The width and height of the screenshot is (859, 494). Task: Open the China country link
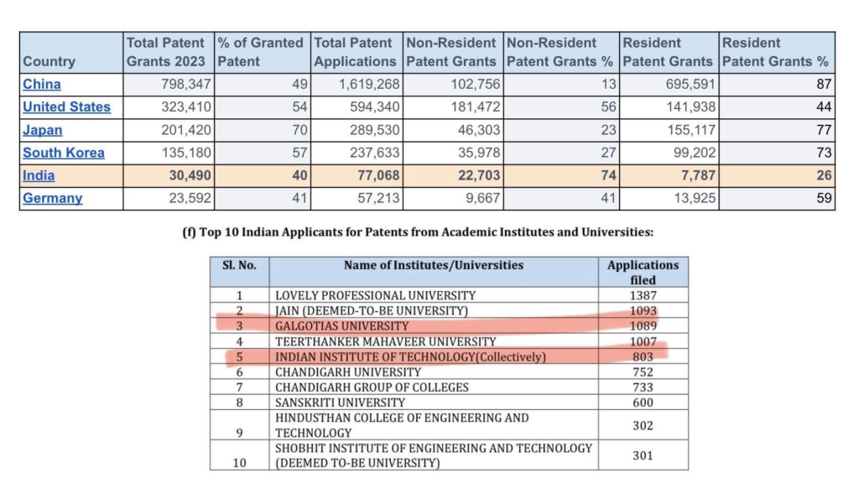tap(42, 84)
